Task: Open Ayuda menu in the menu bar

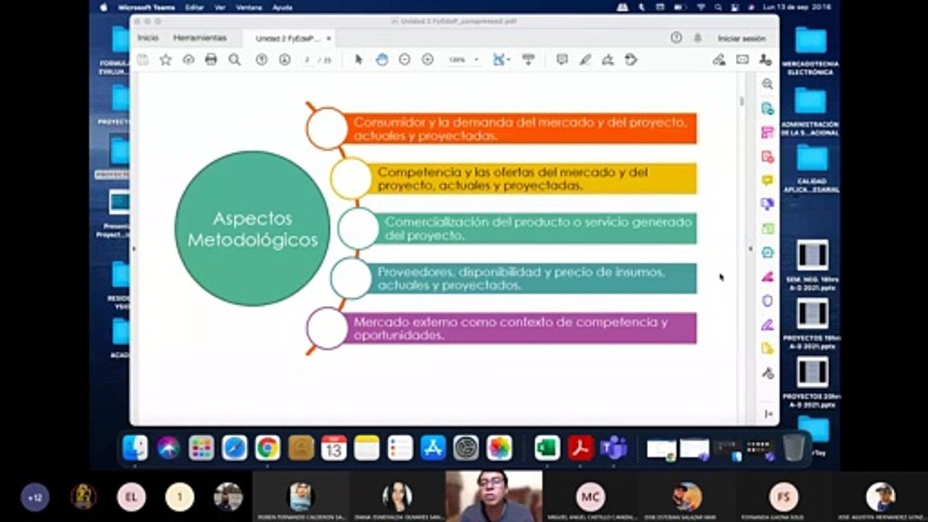Action: coord(282,7)
